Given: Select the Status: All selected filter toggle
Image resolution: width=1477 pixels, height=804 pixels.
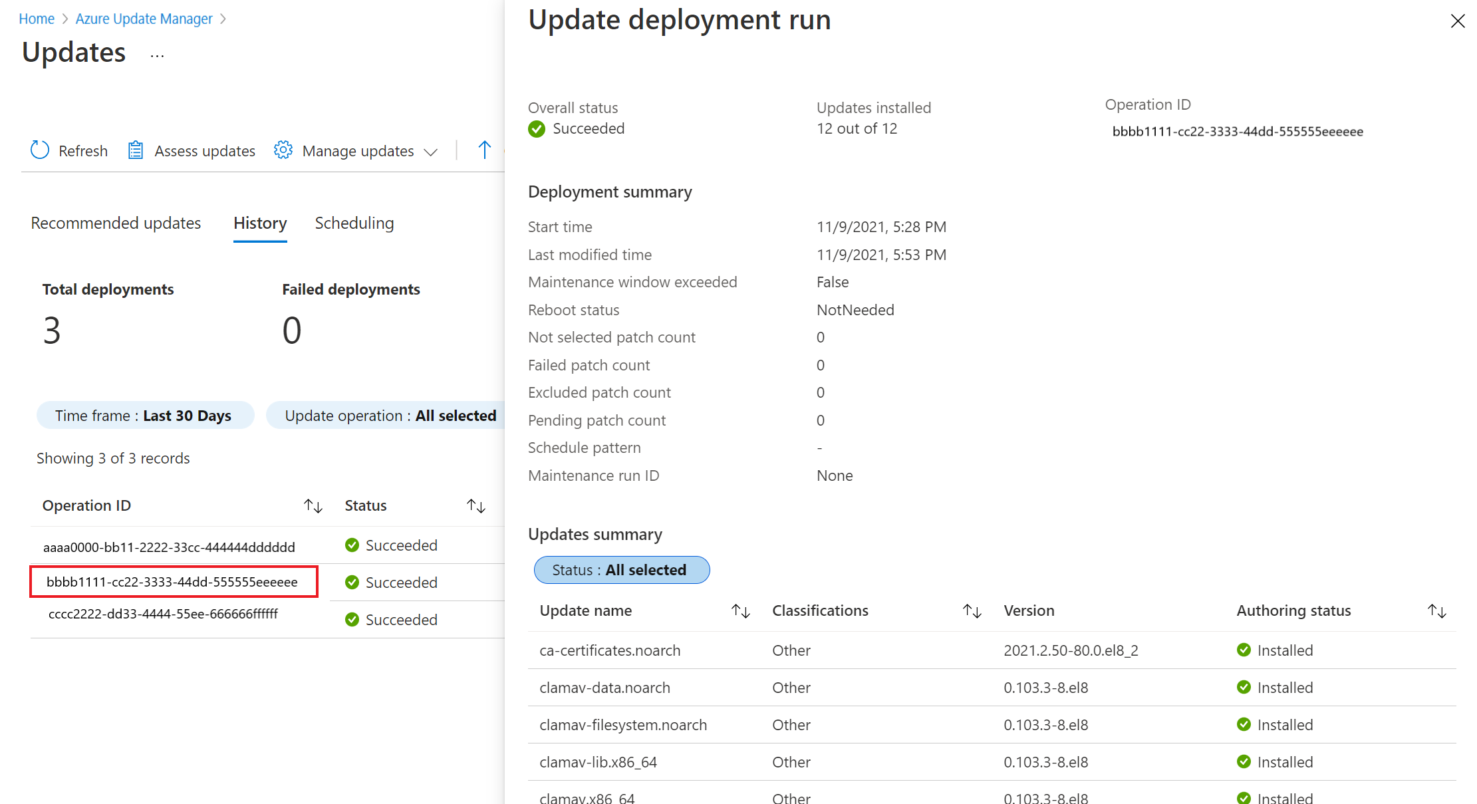Looking at the screenshot, I should (x=620, y=569).
